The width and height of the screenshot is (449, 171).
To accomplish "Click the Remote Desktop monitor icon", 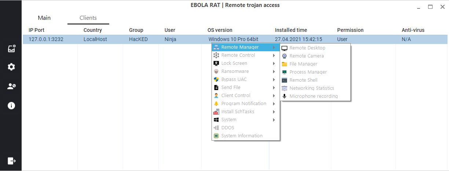I will click(284, 48).
